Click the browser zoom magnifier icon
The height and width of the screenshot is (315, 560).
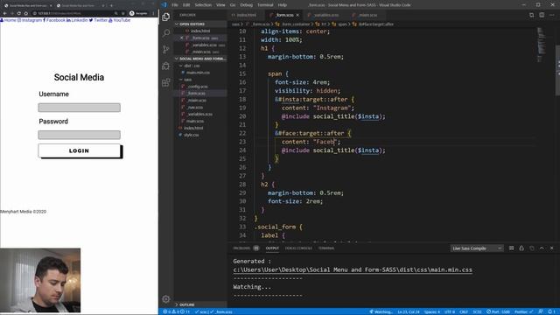point(116,13)
